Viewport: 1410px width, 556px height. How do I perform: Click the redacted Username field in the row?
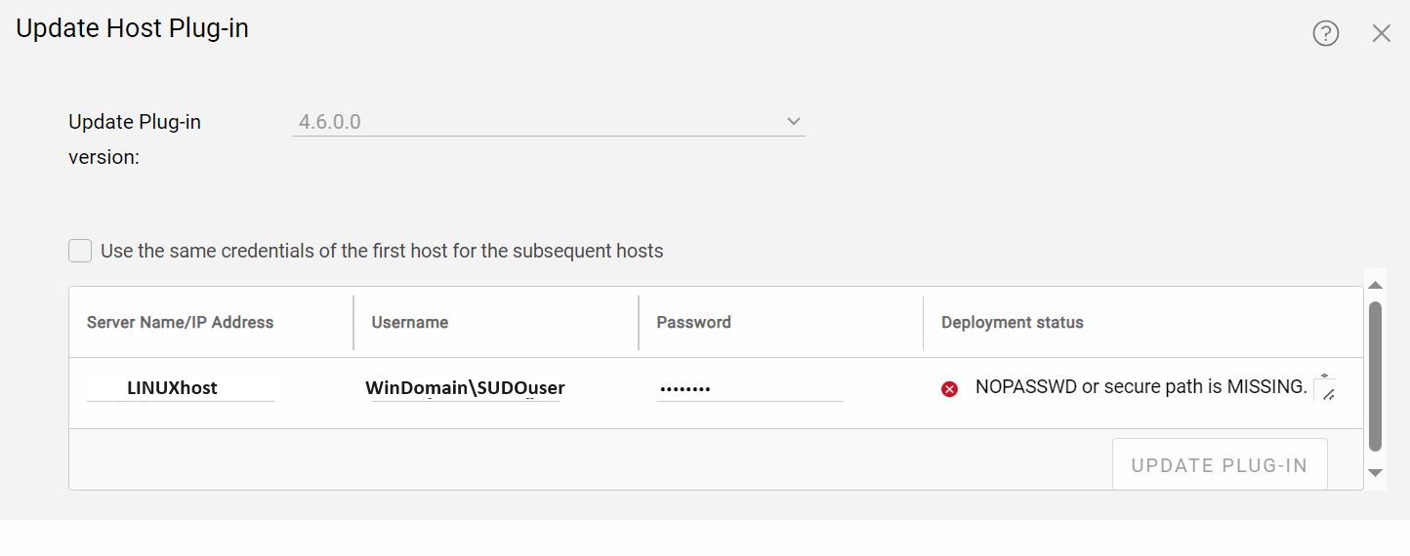click(465, 389)
